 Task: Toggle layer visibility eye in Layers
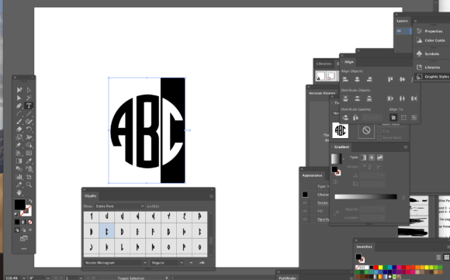(x=399, y=31)
